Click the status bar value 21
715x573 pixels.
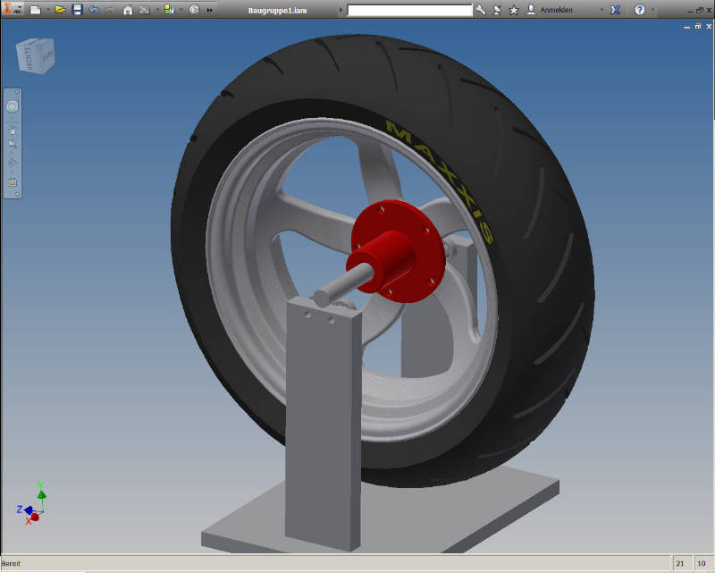point(680,564)
